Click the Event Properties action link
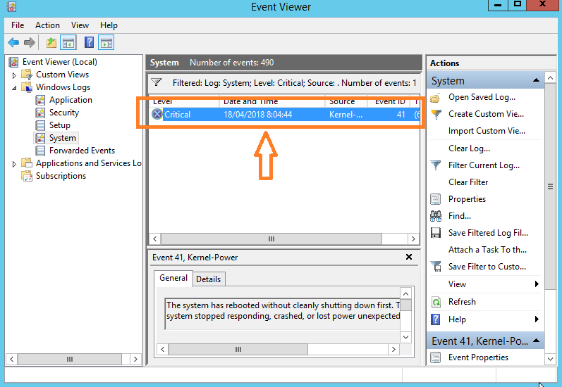The width and height of the screenshot is (562, 387). pyautogui.click(x=478, y=357)
